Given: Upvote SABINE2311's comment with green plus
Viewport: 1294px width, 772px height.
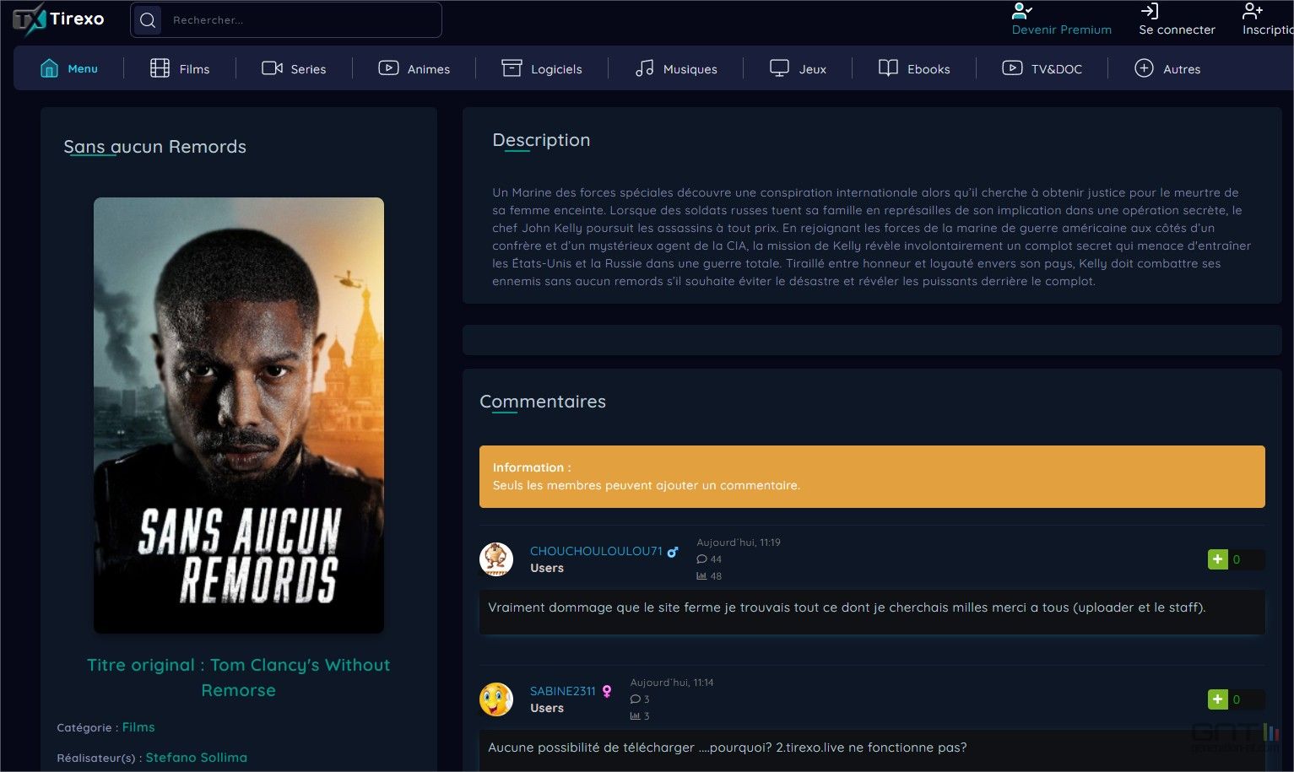Looking at the screenshot, I should [x=1217, y=699].
